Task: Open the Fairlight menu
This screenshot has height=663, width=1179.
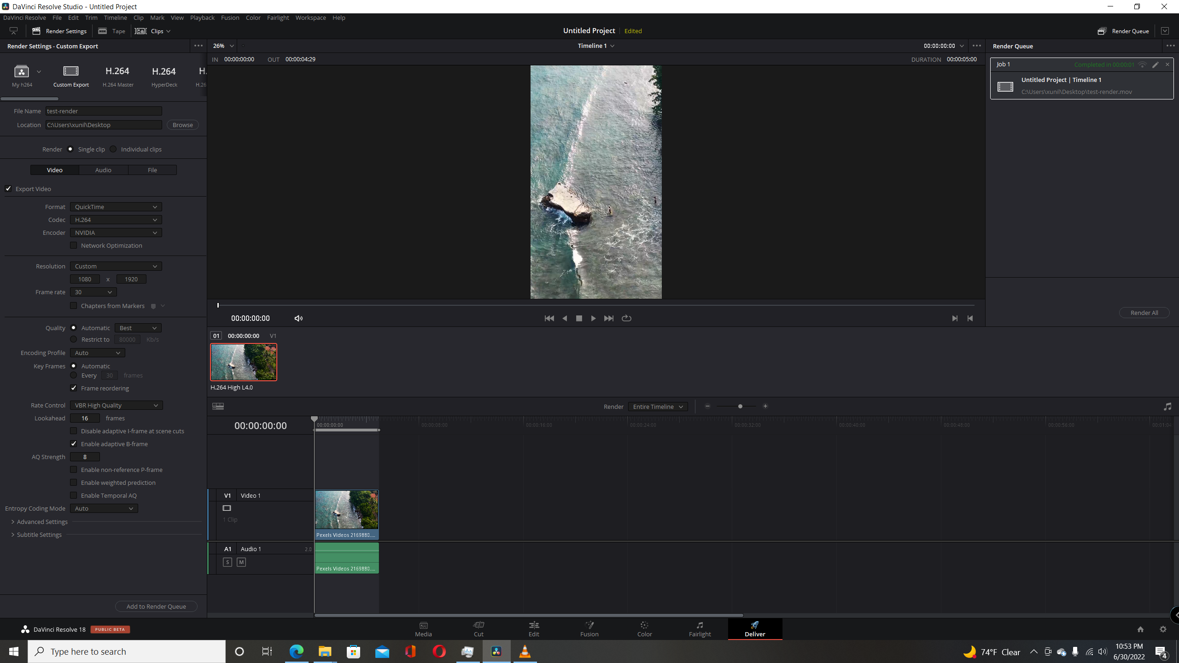Action: pos(278,17)
